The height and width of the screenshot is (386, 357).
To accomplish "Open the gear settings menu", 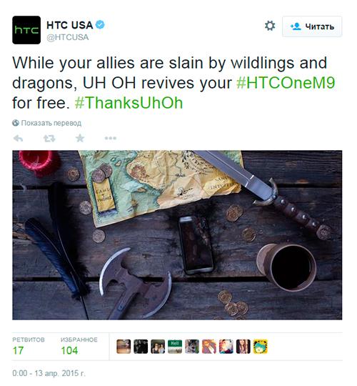I will point(270,26).
